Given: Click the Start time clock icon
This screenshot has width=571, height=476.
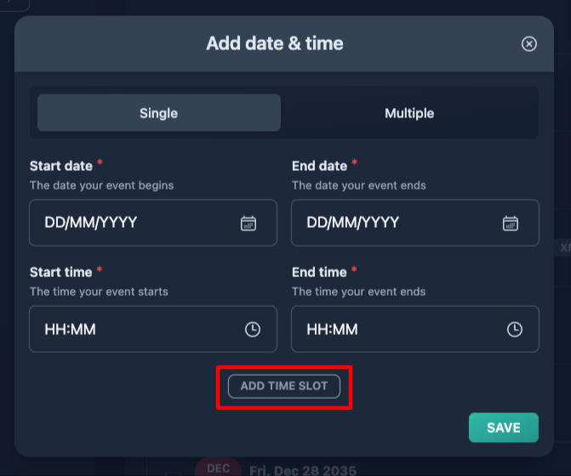Looking at the screenshot, I should [x=253, y=330].
